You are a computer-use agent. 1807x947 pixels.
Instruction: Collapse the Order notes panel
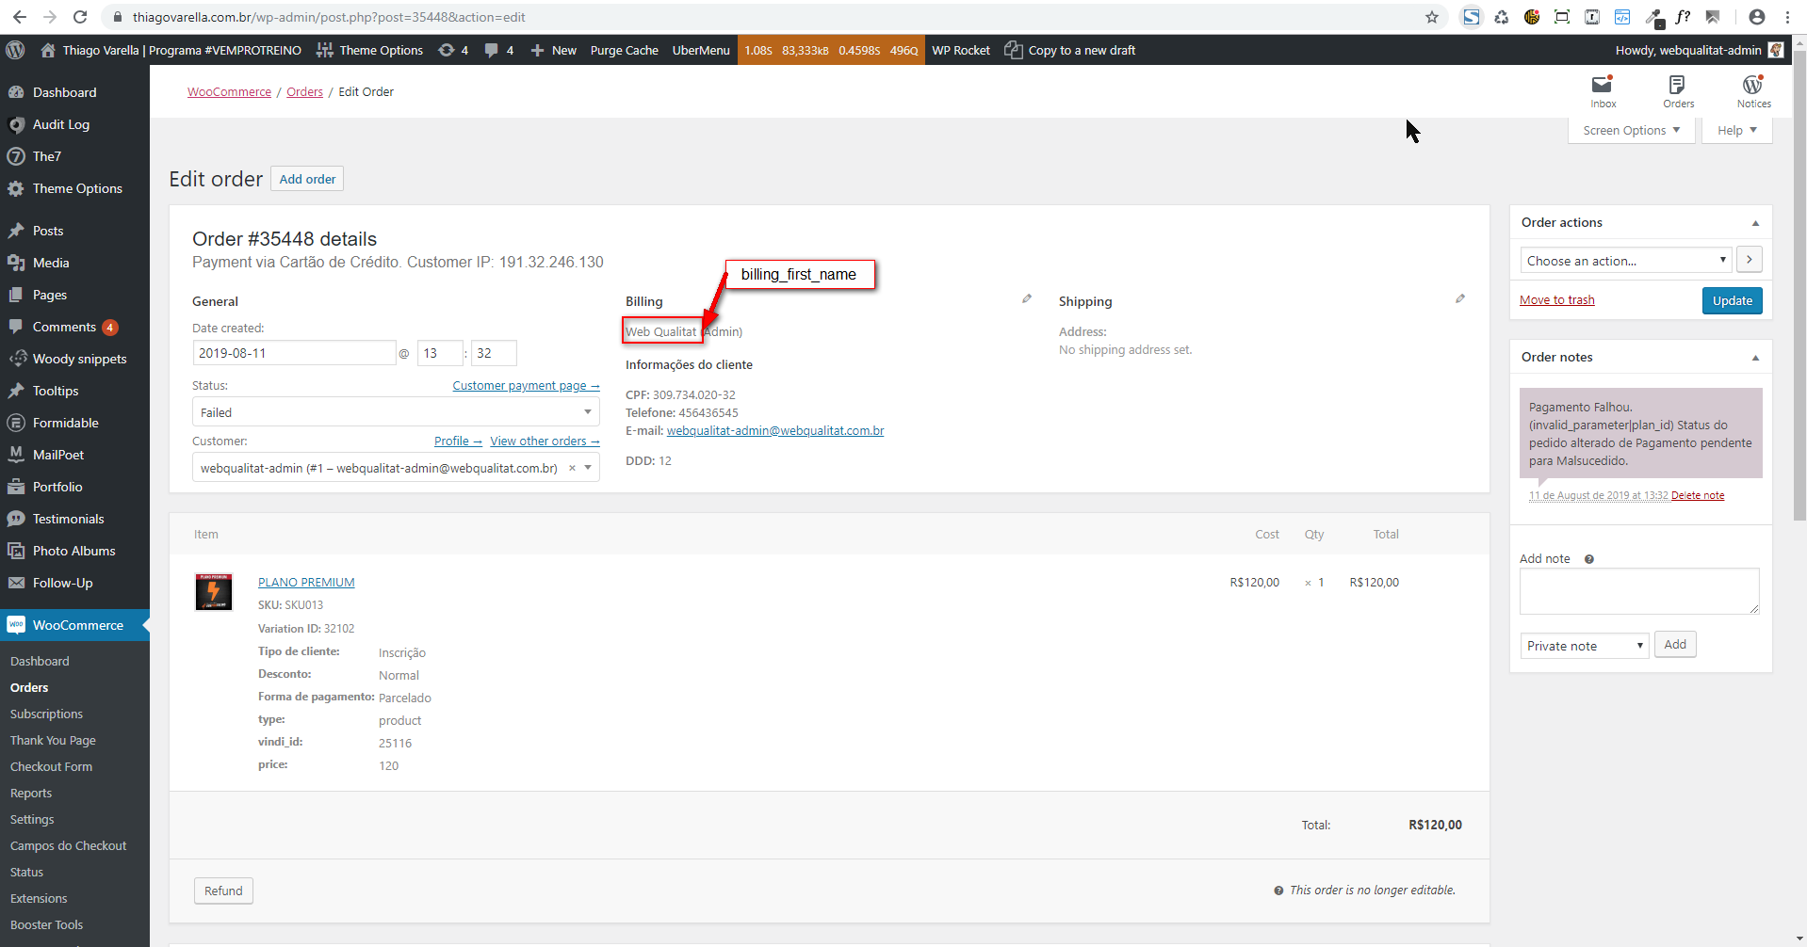(1755, 358)
